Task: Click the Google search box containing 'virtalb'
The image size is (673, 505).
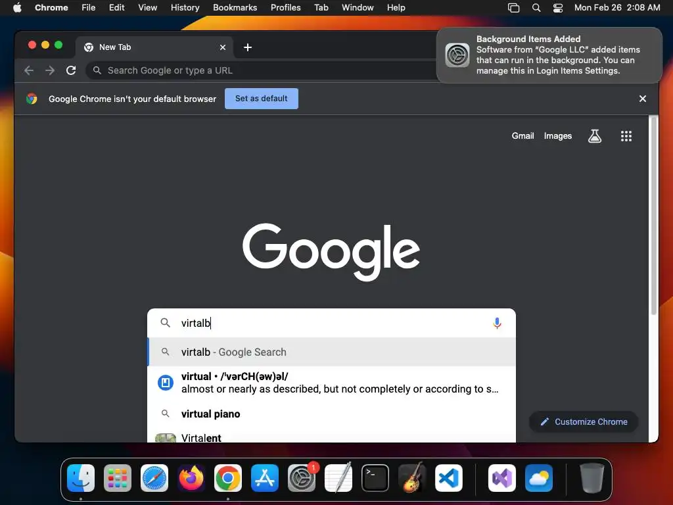Action: pyautogui.click(x=331, y=323)
